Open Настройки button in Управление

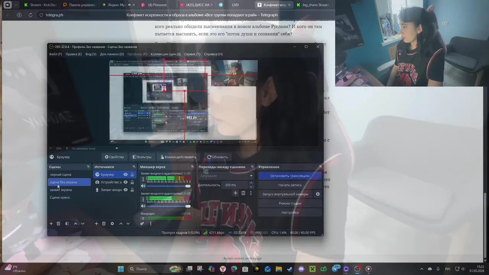tap(290, 212)
